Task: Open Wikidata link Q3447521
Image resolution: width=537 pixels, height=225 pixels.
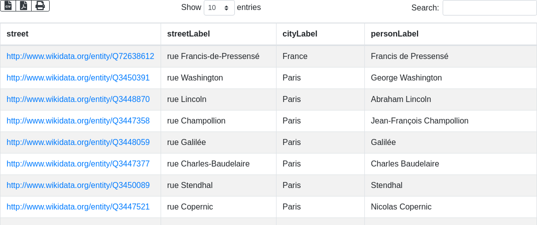Action: click(78, 207)
